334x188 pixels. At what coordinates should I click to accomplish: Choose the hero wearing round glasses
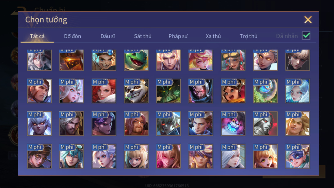39,156
